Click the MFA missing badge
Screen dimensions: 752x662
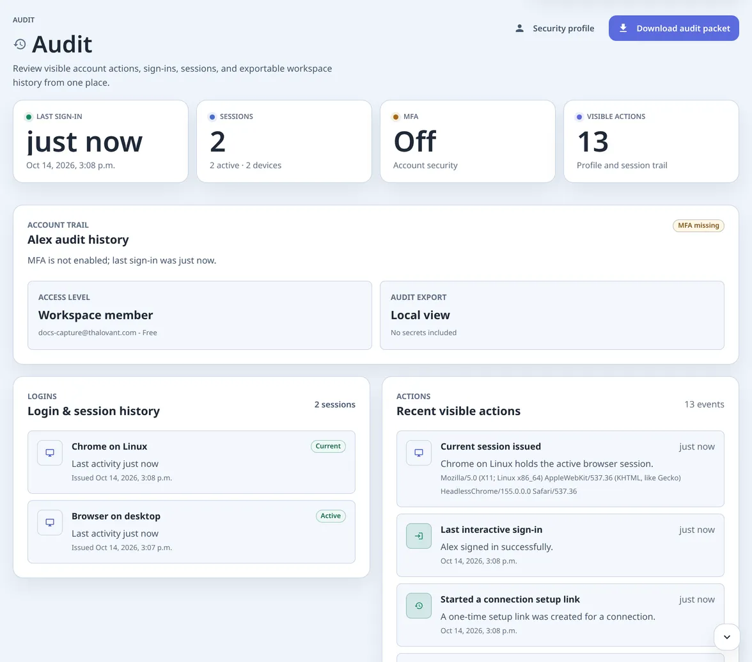pyautogui.click(x=698, y=225)
